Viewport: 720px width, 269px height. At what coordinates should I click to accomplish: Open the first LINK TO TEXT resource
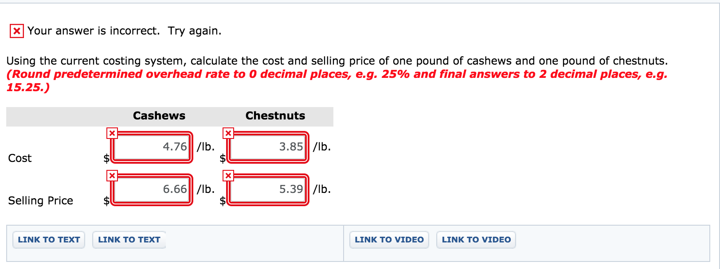point(48,239)
